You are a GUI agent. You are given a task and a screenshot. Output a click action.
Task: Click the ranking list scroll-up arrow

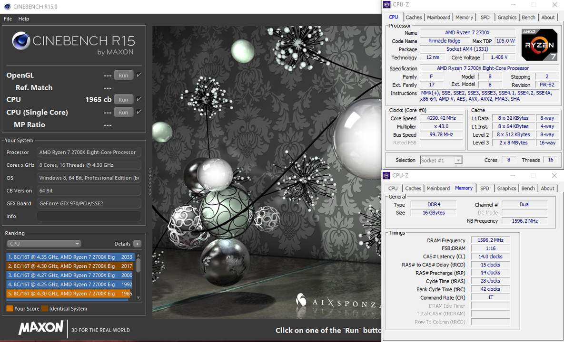pos(138,255)
